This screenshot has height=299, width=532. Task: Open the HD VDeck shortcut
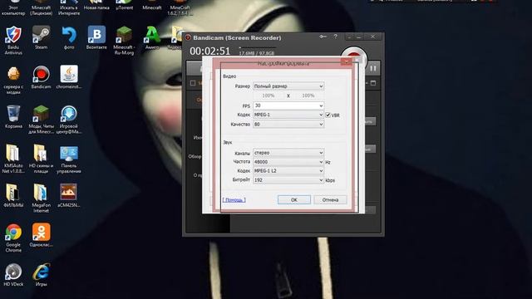point(13,275)
